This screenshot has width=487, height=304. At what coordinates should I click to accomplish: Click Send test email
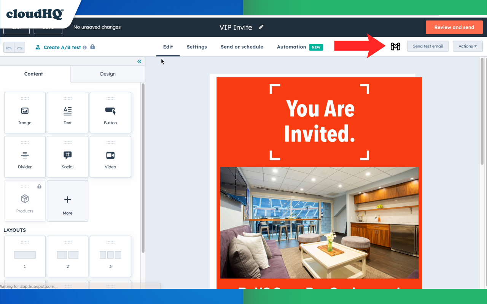pos(428,46)
